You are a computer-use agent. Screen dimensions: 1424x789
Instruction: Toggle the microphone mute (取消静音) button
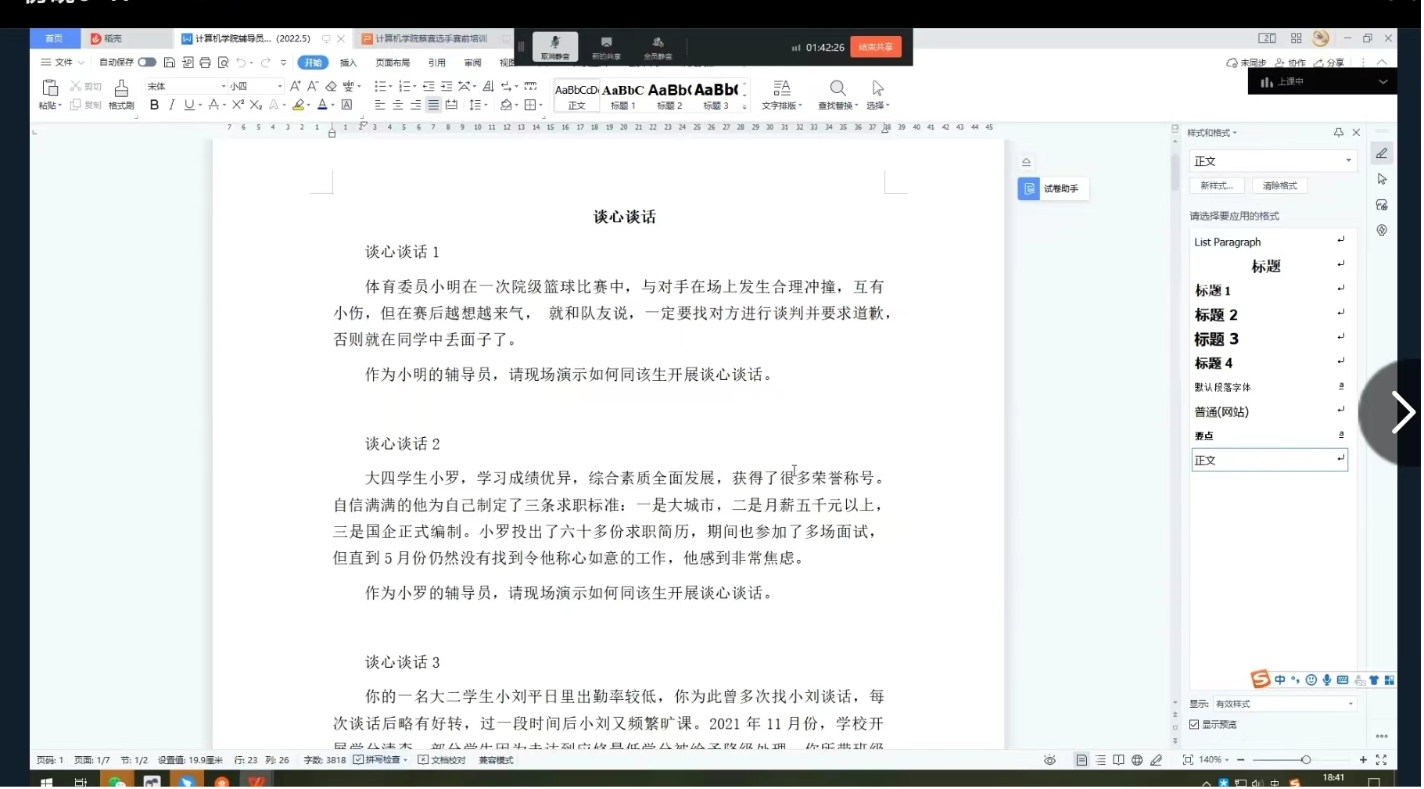(555, 47)
